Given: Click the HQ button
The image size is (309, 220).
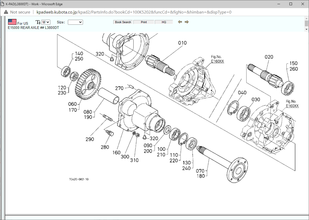Looking at the screenshot, I should click(164, 22).
